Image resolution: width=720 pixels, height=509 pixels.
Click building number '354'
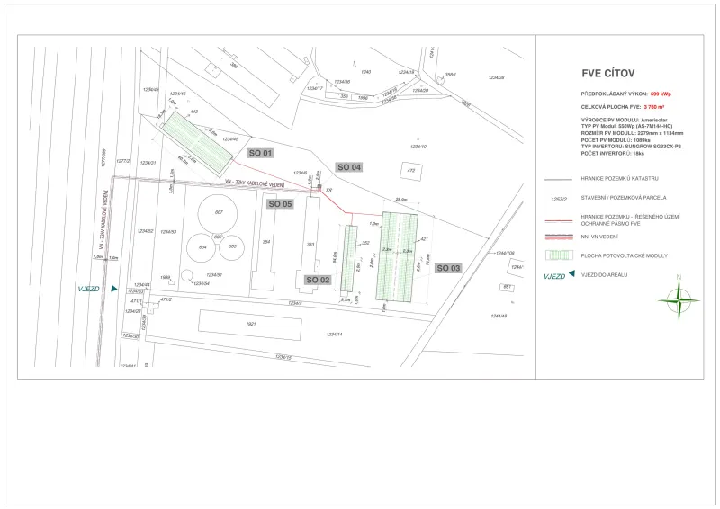265,242
